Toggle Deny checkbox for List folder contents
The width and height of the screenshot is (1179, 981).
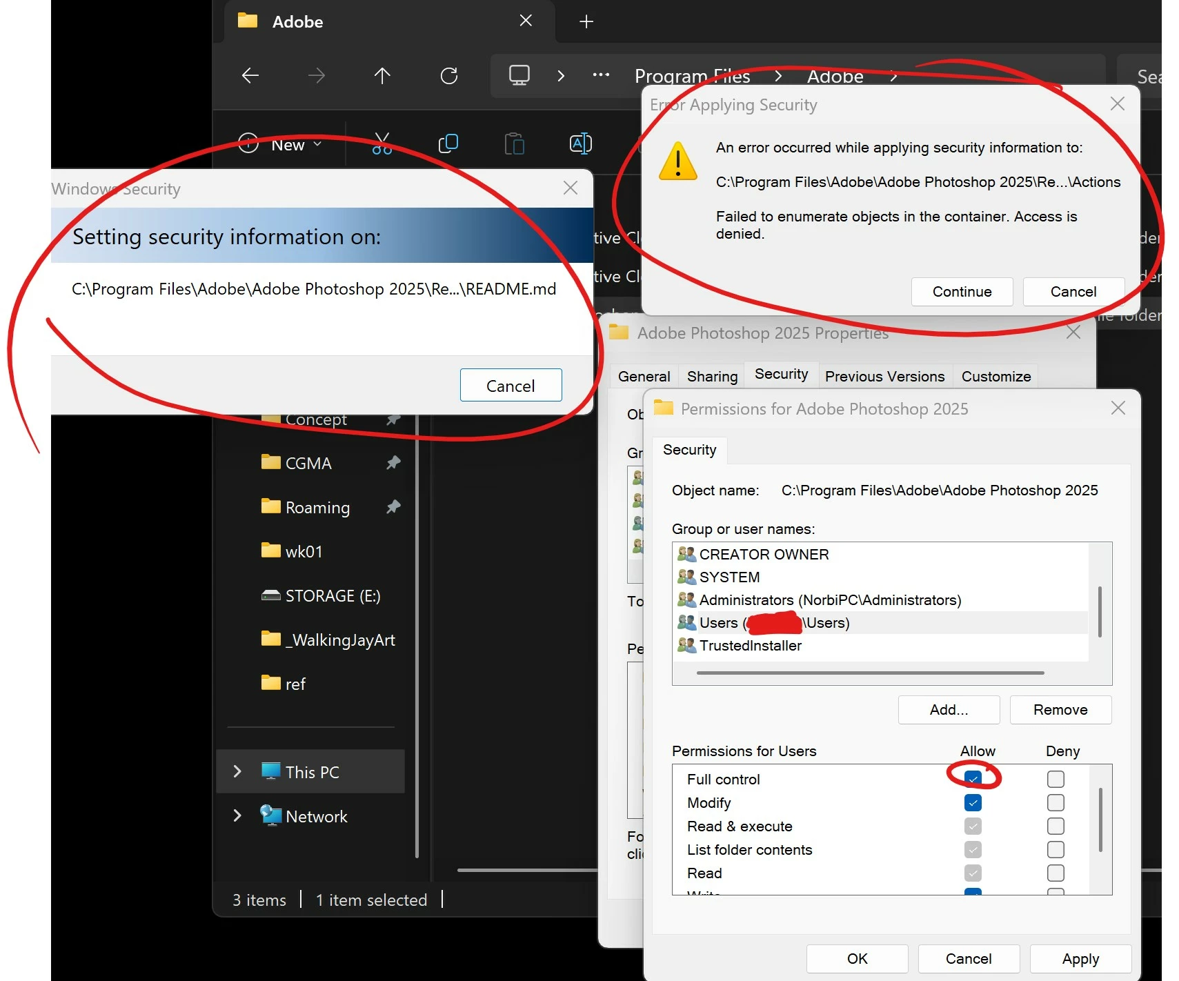coord(1056,849)
